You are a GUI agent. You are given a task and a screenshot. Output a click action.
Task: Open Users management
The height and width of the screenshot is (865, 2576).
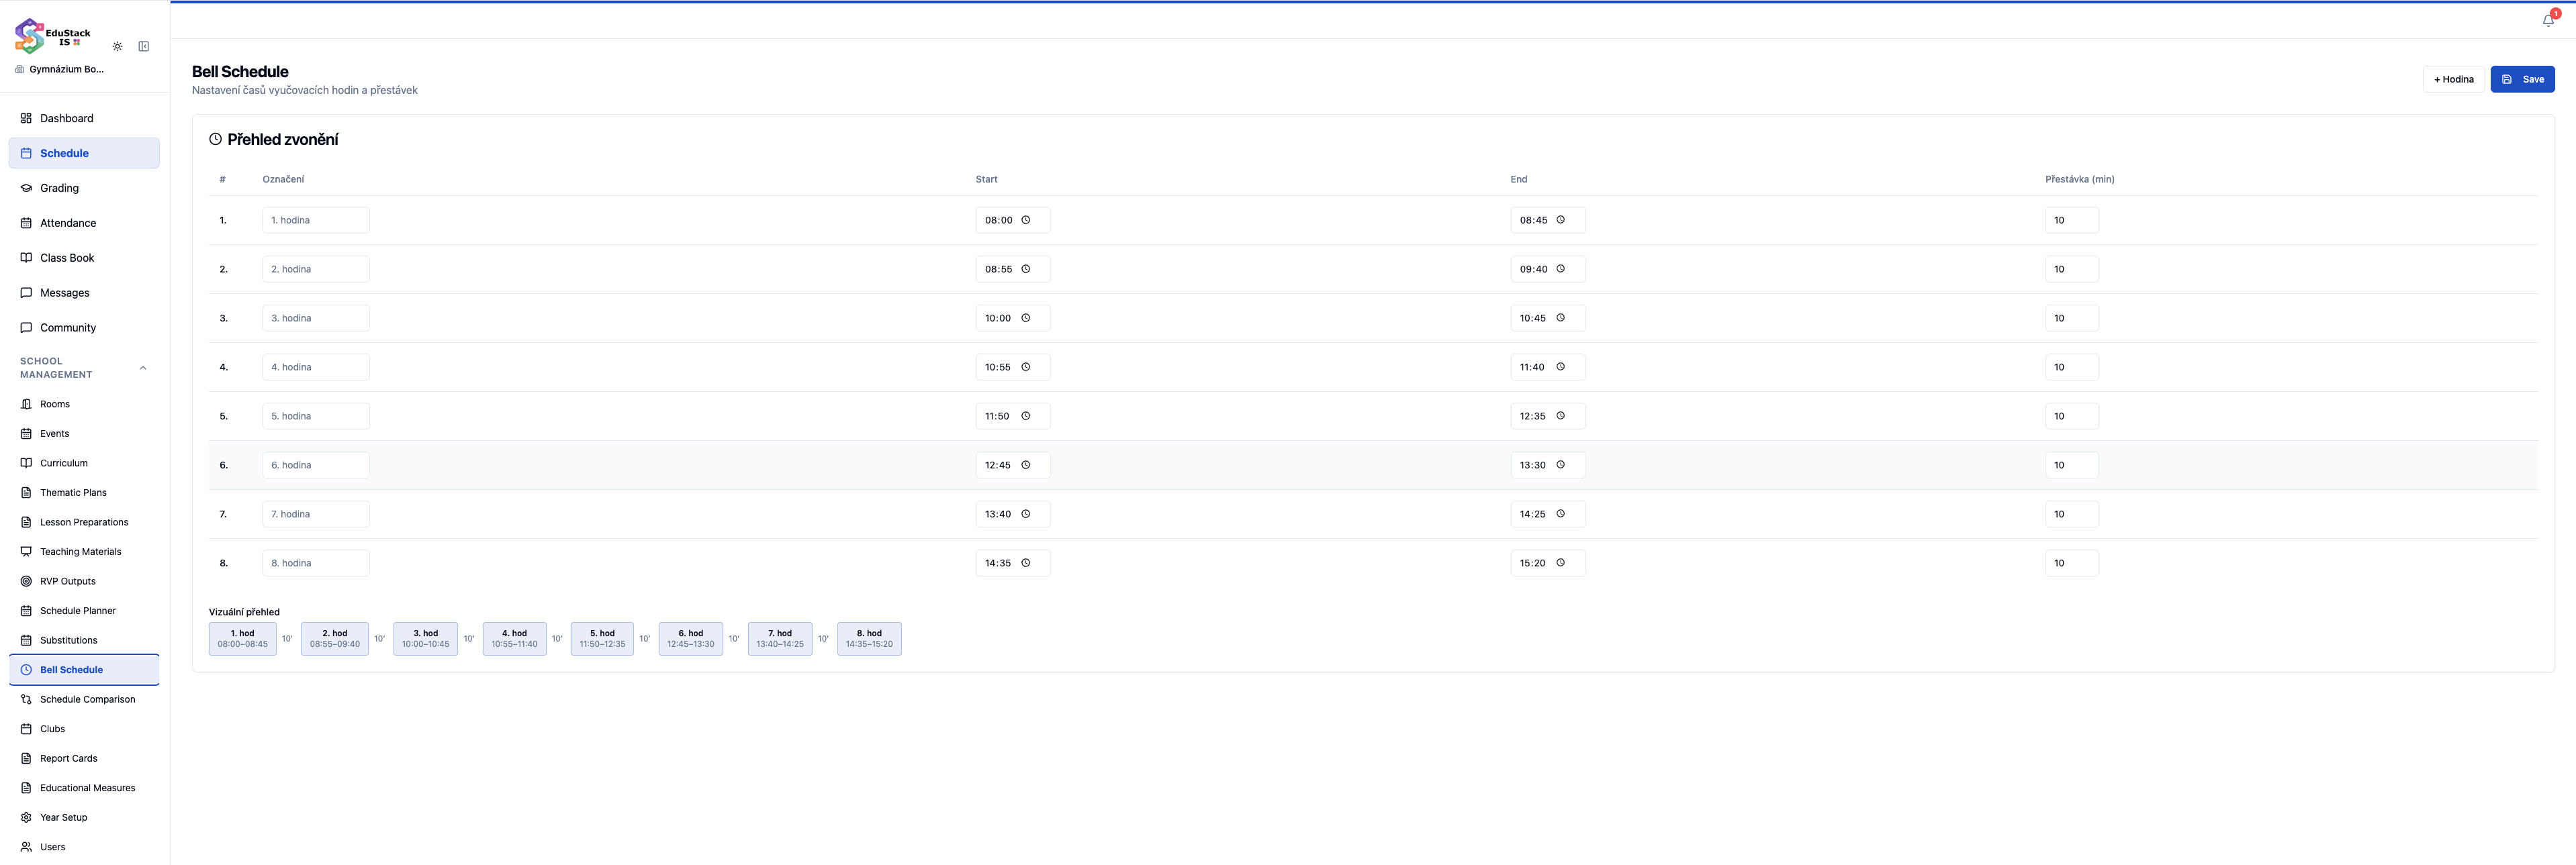click(84, 846)
